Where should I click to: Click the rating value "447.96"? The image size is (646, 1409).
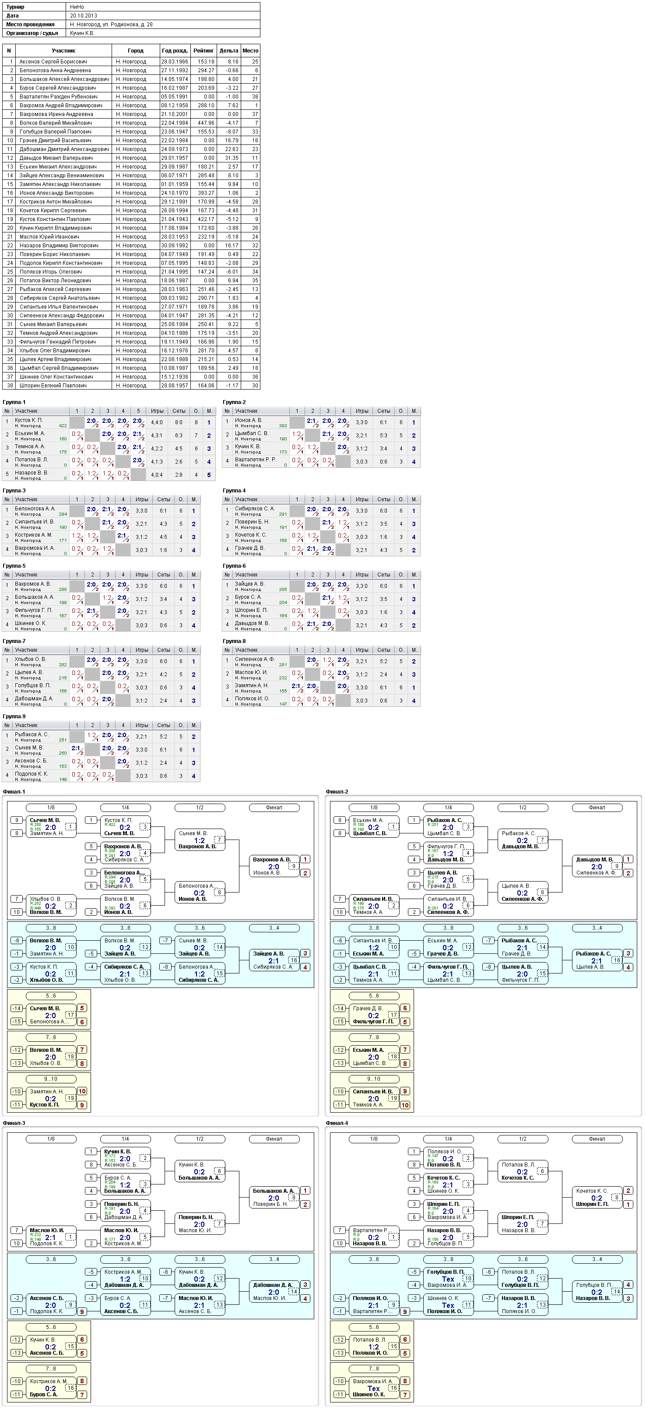point(206,123)
